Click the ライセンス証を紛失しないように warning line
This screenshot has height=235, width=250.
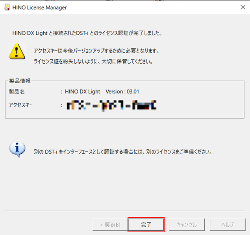[x=93, y=61]
